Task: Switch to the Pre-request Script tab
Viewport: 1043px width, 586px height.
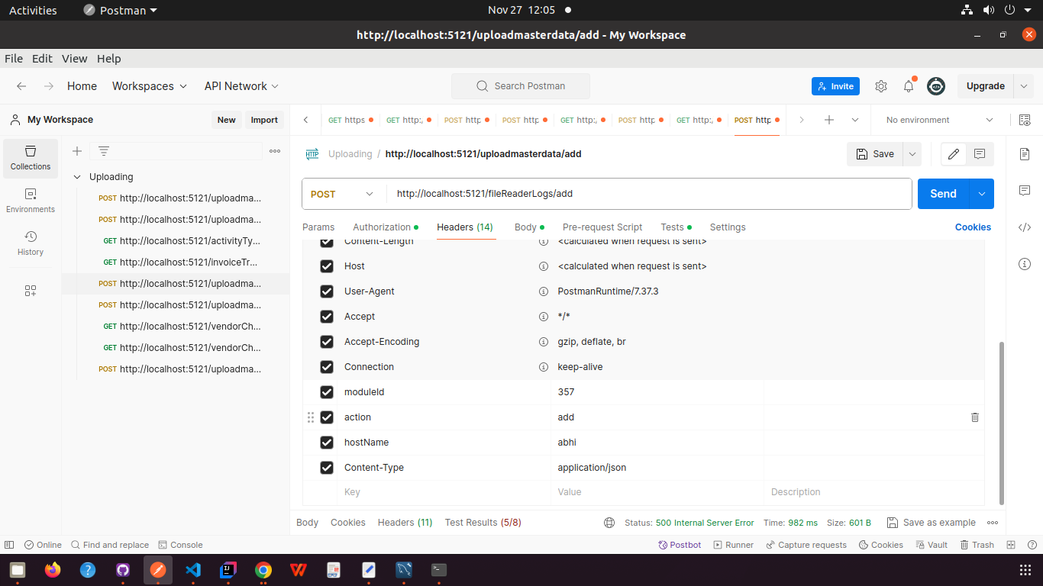Action: point(602,227)
